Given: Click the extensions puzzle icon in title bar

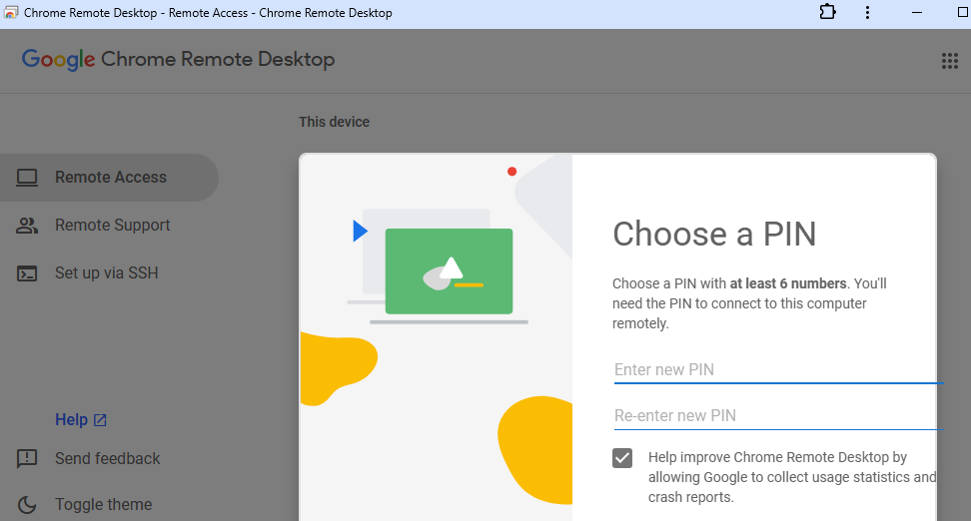Looking at the screenshot, I should 827,12.
